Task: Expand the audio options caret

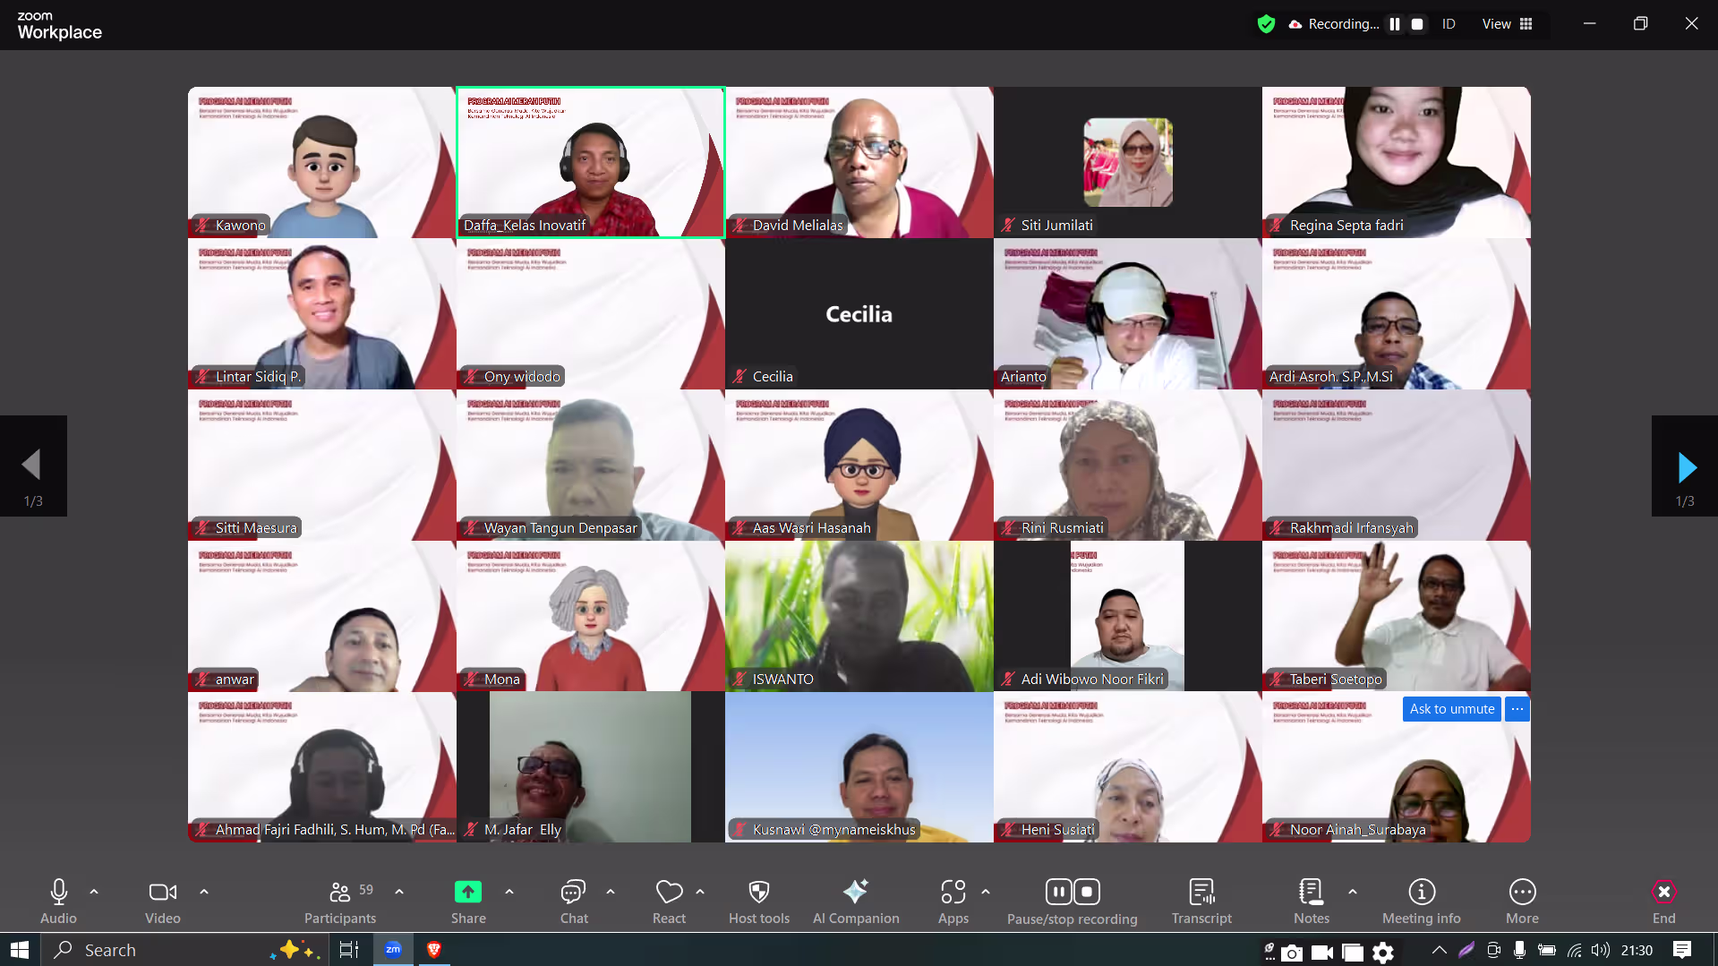Action: [94, 892]
